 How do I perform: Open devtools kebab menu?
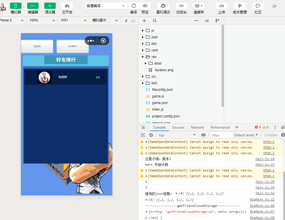[x=275, y=127]
